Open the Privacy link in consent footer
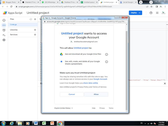 point(102,108)
